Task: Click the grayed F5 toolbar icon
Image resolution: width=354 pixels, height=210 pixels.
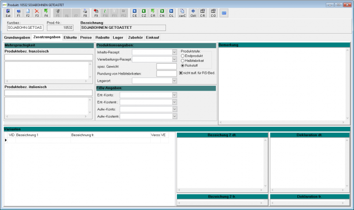Action: click(58, 13)
